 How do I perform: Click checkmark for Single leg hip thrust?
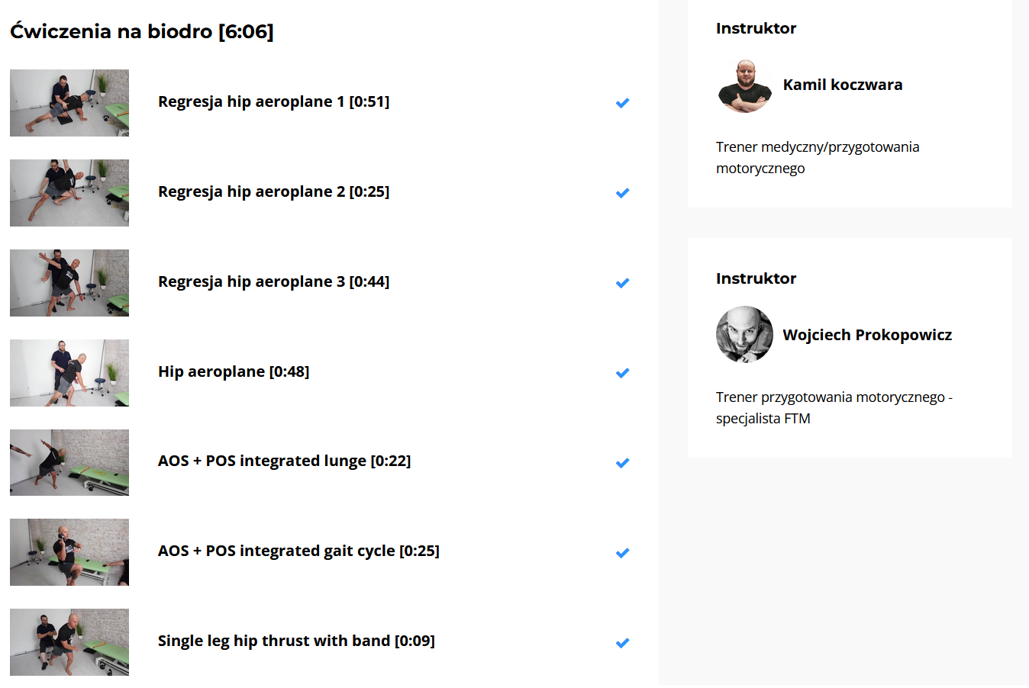(x=622, y=643)
